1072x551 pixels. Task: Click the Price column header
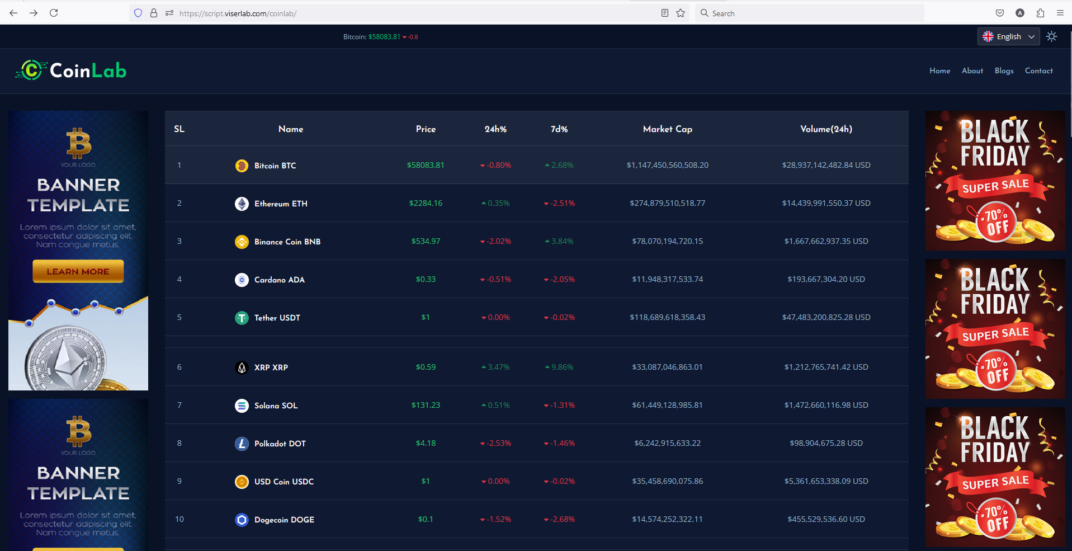(x=426, y=129)
